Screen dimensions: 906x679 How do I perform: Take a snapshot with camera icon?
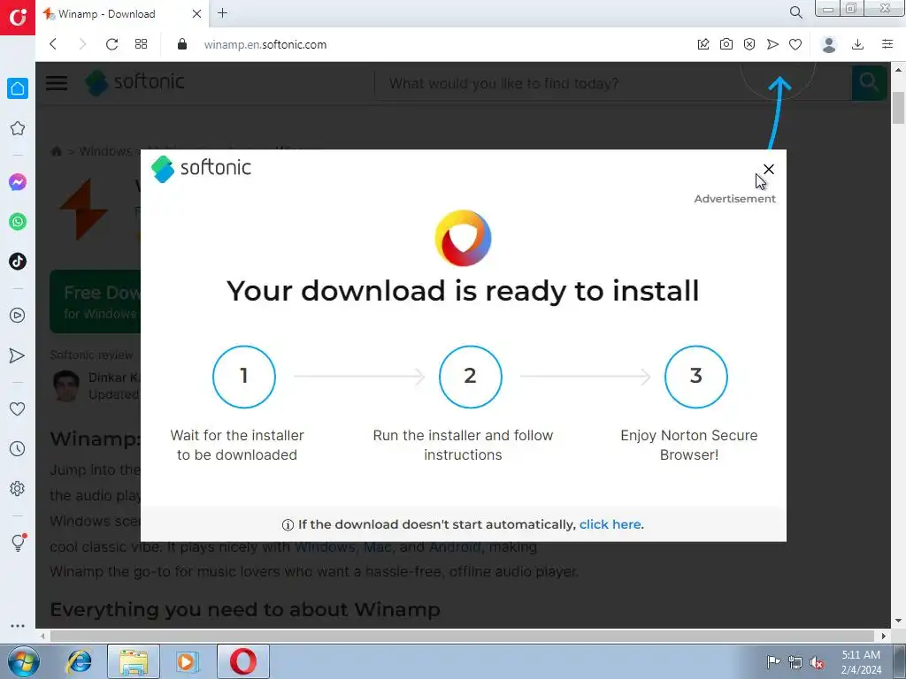pyautogui.click(x=726, y=44)
